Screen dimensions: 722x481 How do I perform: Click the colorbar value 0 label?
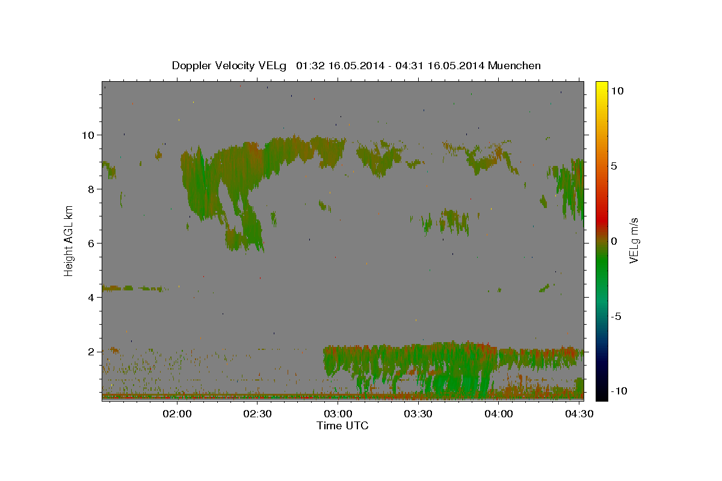(x=614, y=241)
